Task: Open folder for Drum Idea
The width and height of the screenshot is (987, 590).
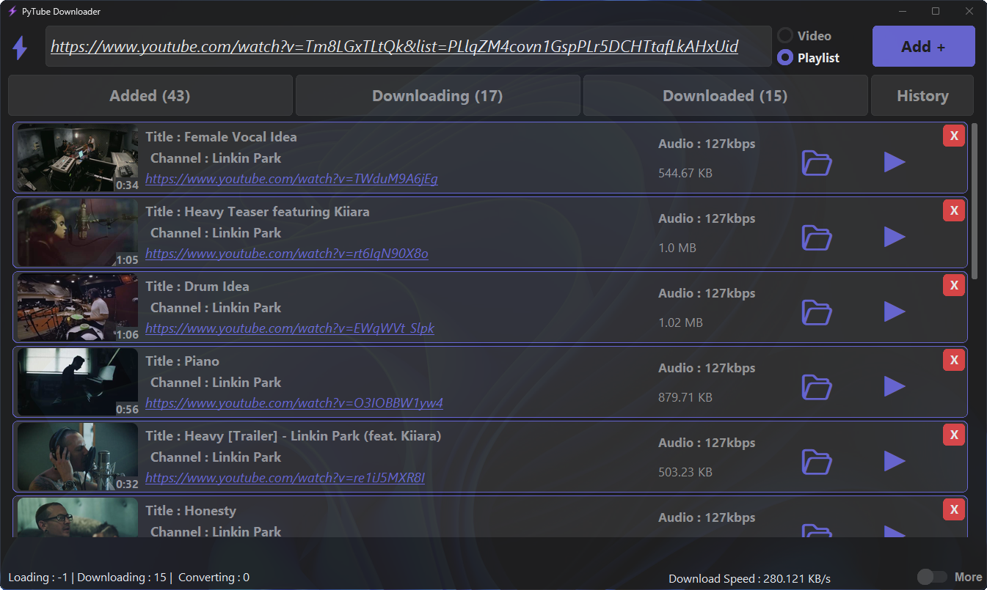Action: (816, 312)
